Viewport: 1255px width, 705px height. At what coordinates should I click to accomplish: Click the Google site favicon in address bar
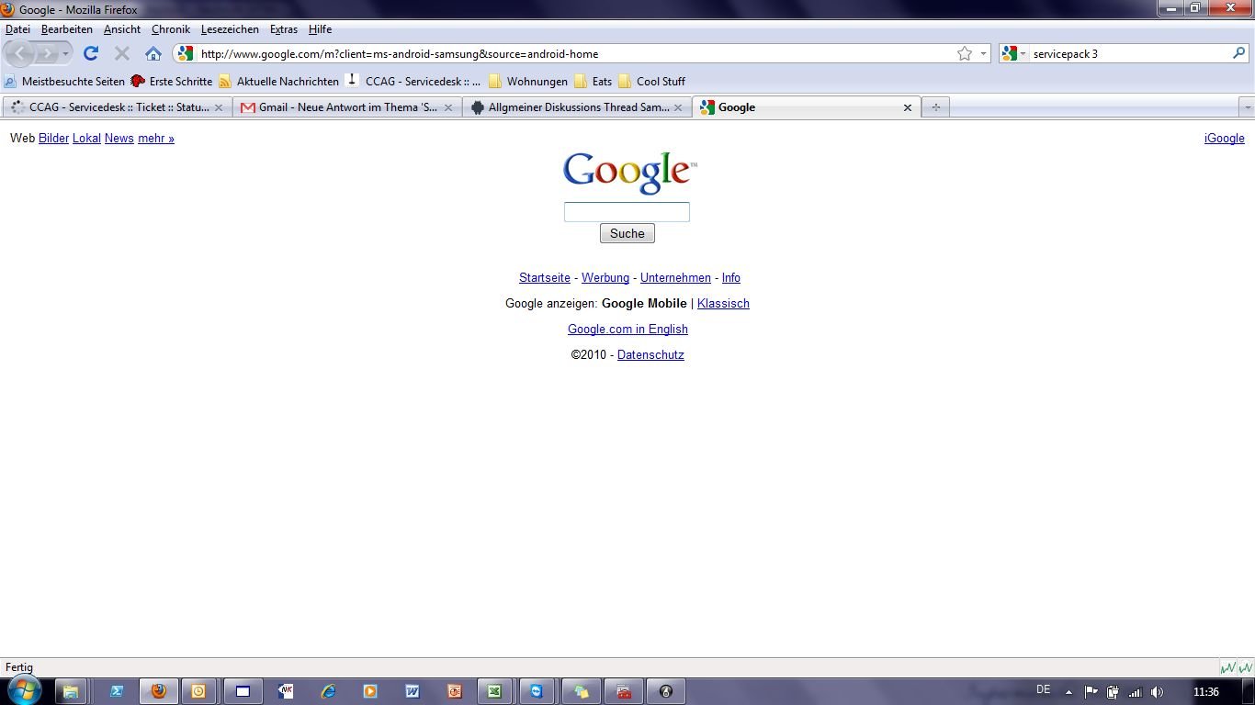186,53
